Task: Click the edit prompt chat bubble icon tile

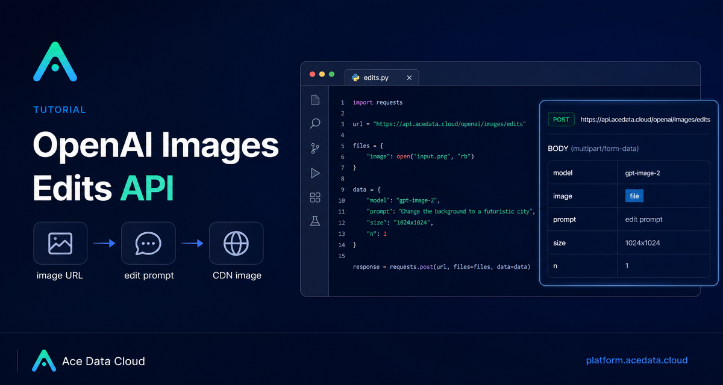Action: (x=148, y=243)
